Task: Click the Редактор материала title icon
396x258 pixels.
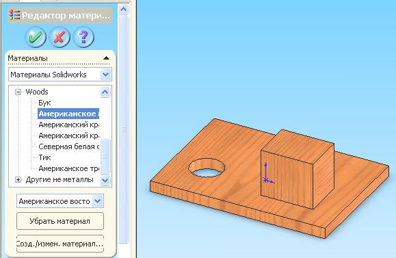Action: click(14, 16)
